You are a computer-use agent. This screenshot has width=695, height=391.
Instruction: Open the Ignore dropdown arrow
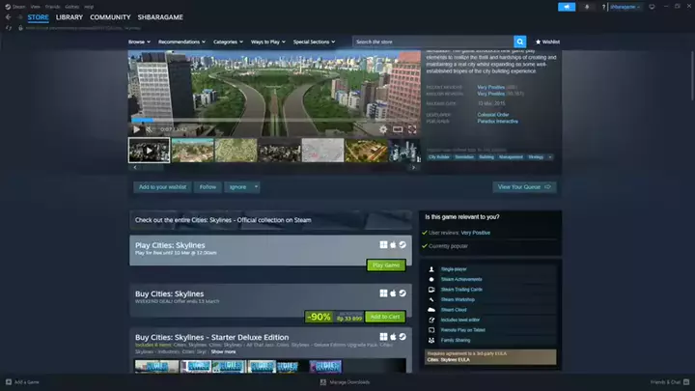pyautogui.click(x=256, y=186)
